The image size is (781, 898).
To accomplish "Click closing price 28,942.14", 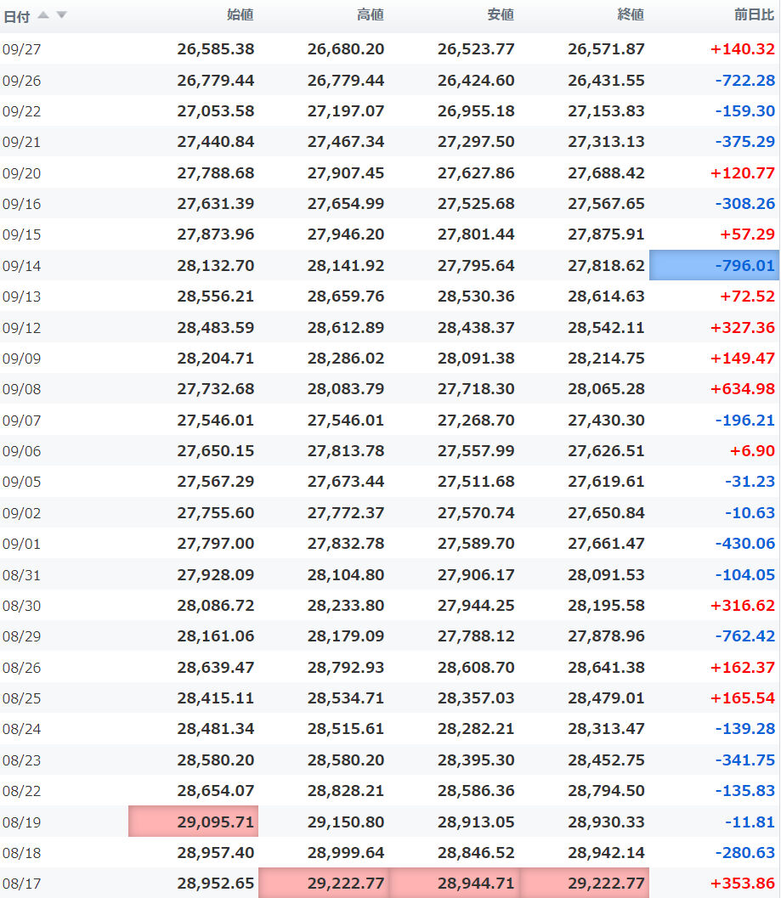I will click(606, 853).
